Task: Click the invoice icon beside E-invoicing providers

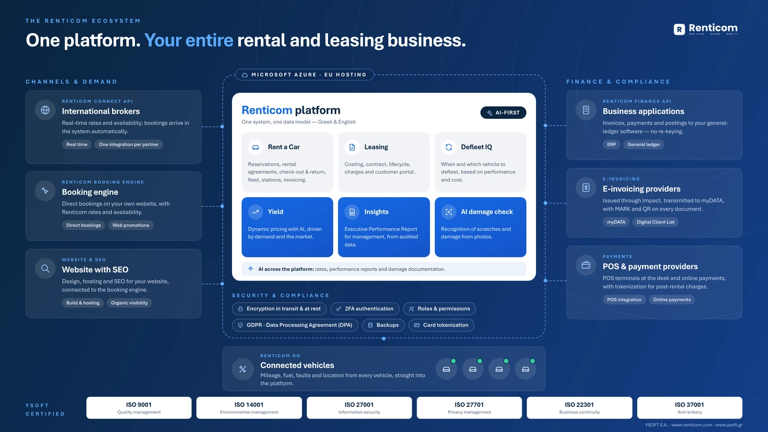Action: pyautogui.click(x=586, y=188)
